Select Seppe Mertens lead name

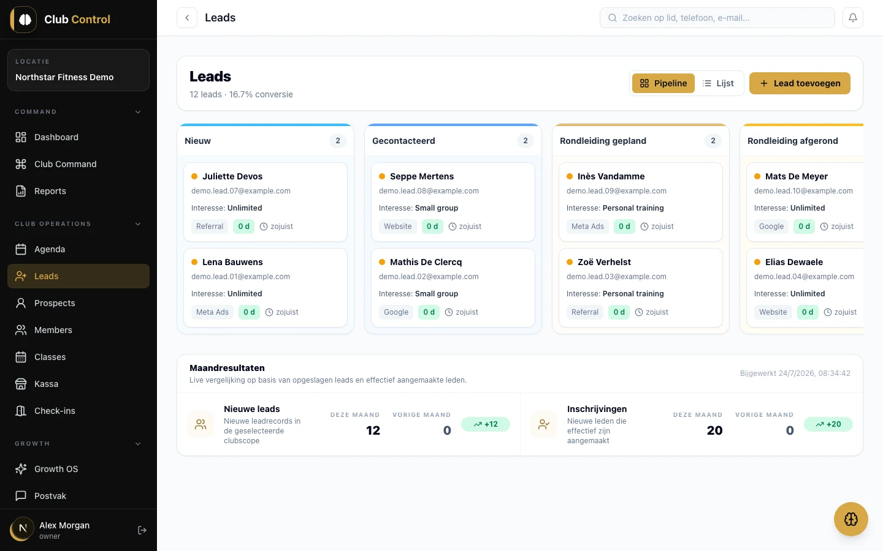[422, 176]
